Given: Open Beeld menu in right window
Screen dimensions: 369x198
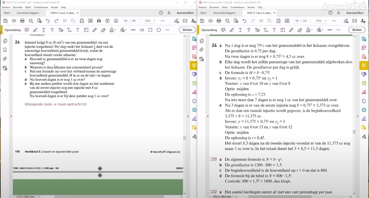Looking at the screenshot, I should coord(224,7).
